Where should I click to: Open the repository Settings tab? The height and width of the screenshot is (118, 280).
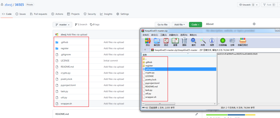pos(122,14)
